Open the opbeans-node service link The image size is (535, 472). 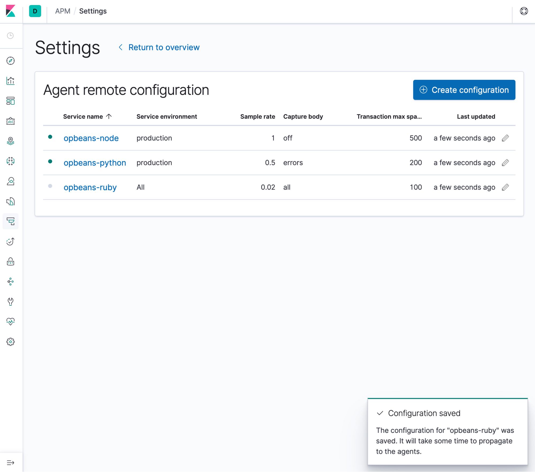[91, 138]
